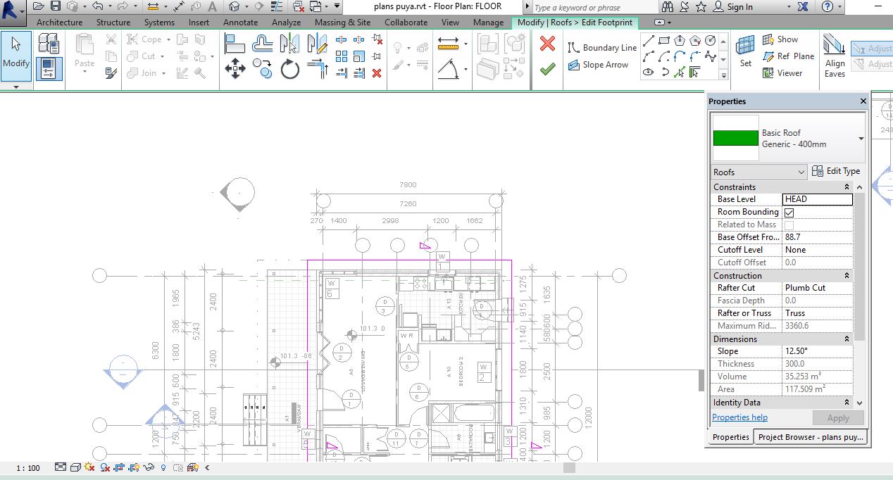Click the green roof preview swatch in Properties
This screenshot has width=893, height=480.
coord(735,139)
